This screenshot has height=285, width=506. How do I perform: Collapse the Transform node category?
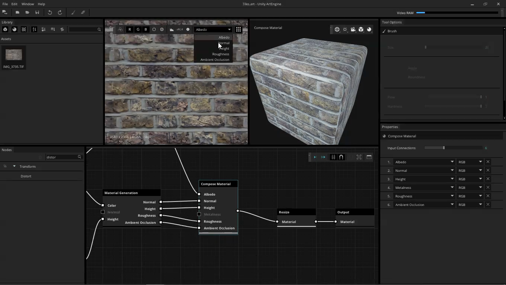14,166
